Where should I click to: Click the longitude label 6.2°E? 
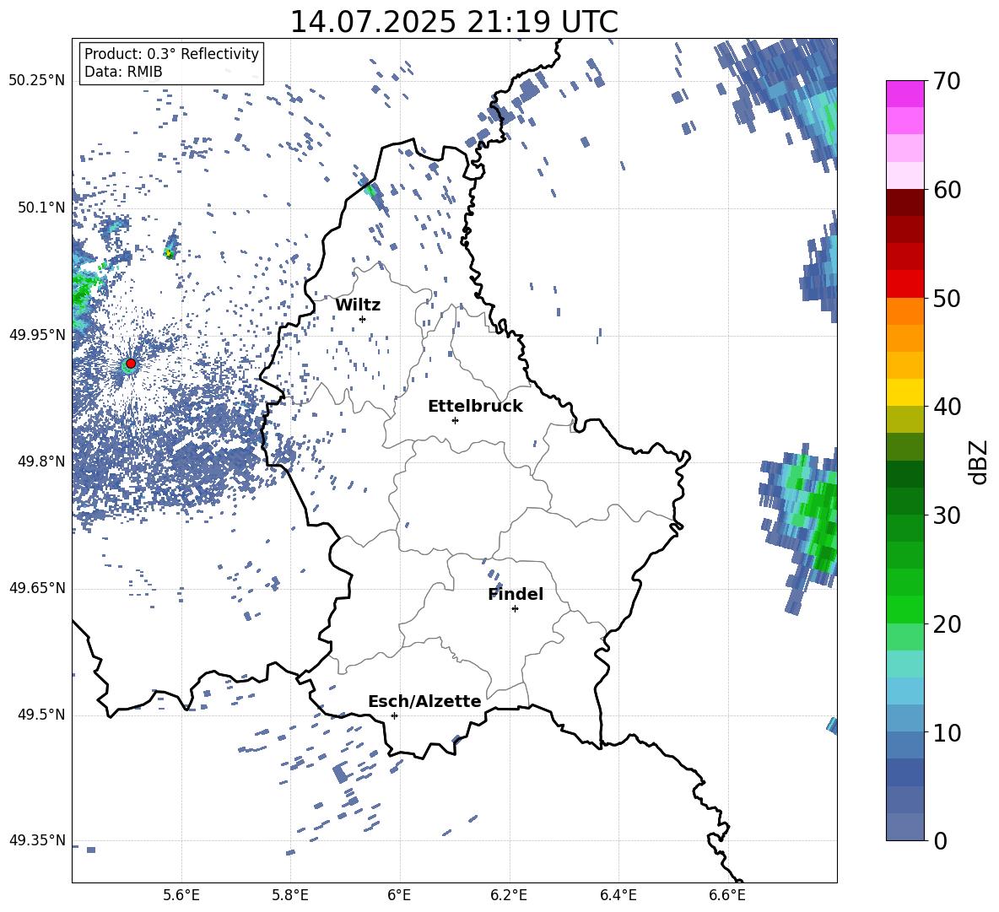point(509,896)
